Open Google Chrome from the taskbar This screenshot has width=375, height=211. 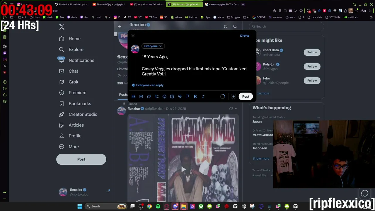(x=149, y=206)
